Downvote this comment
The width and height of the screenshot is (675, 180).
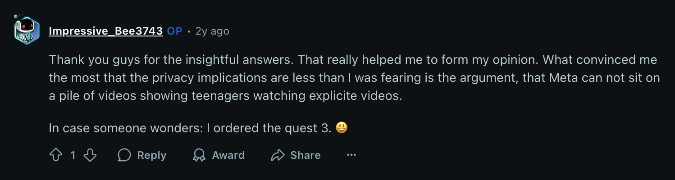90,155
